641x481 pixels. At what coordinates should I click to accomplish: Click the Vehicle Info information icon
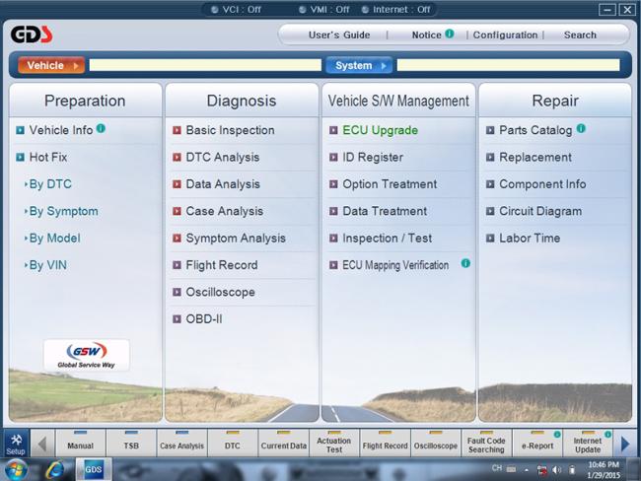[x=101, y=129]
